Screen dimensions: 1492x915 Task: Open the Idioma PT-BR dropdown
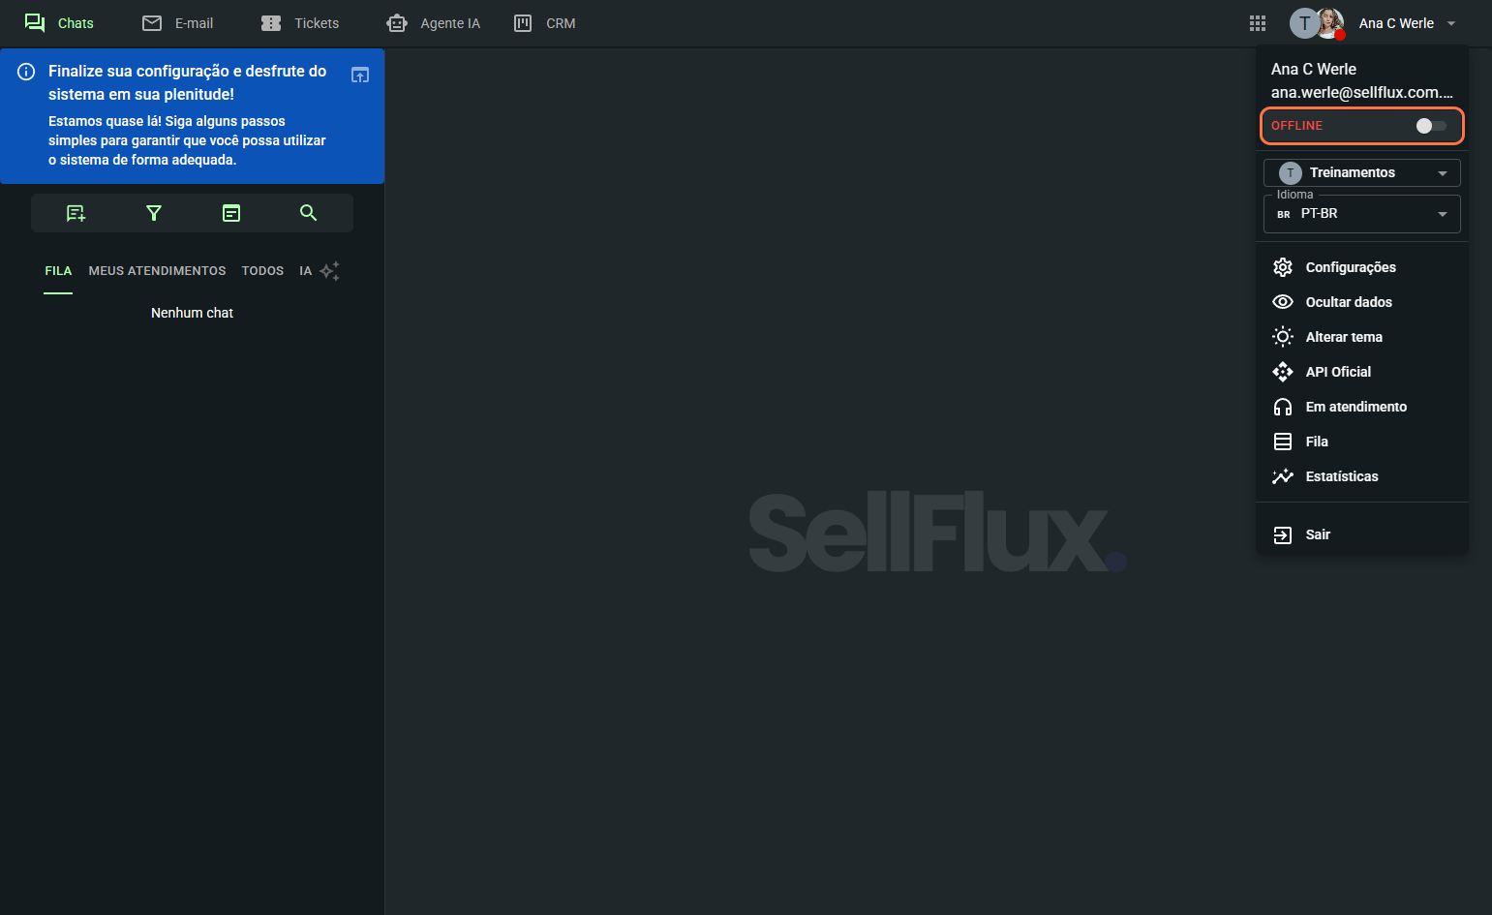pos(1361,214)
